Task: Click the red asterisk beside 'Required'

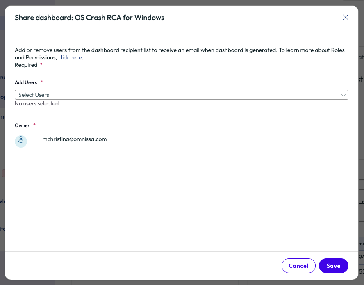Action: [41, 65]
